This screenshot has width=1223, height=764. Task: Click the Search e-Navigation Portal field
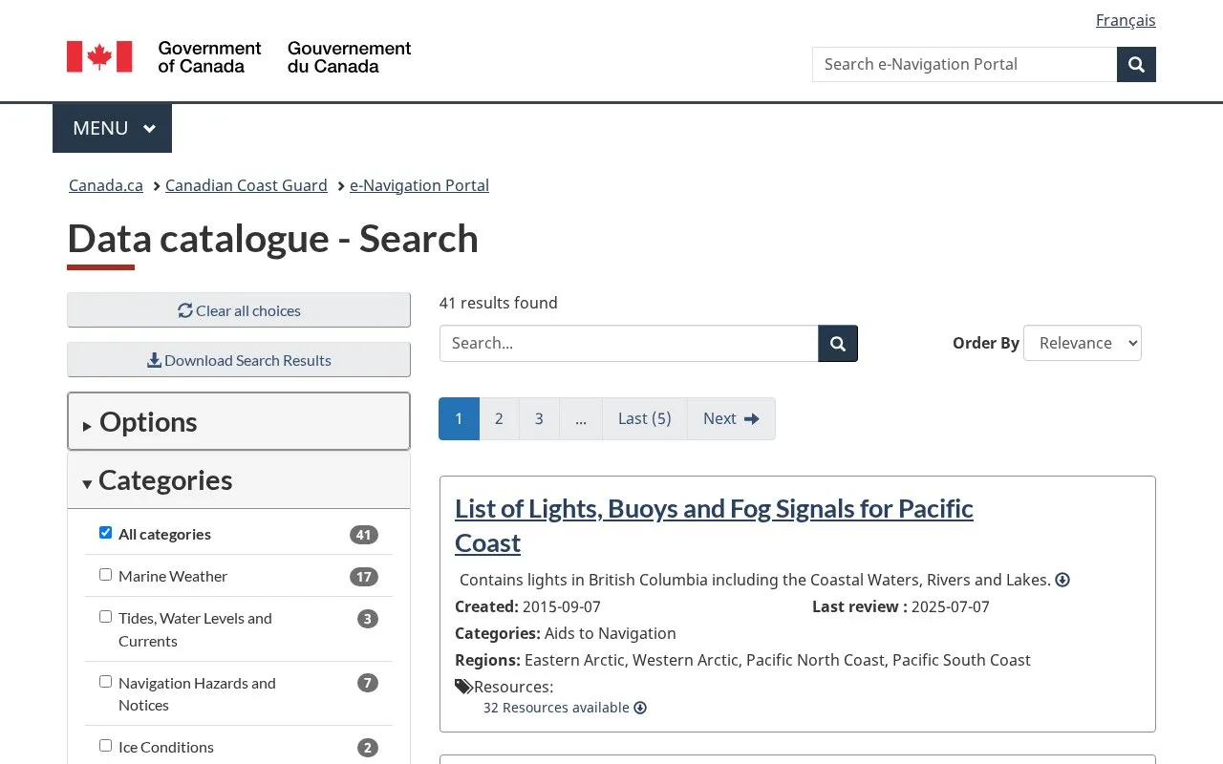pos(964,64)
